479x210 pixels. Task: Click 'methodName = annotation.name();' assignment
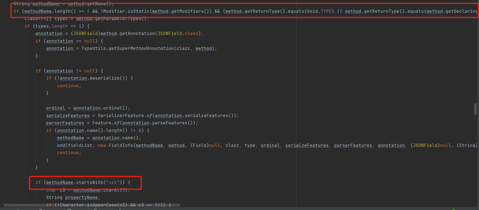coord(99,138)
